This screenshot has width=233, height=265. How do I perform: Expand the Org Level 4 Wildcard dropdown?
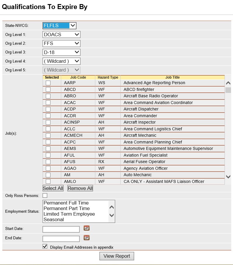coord(62,61)
